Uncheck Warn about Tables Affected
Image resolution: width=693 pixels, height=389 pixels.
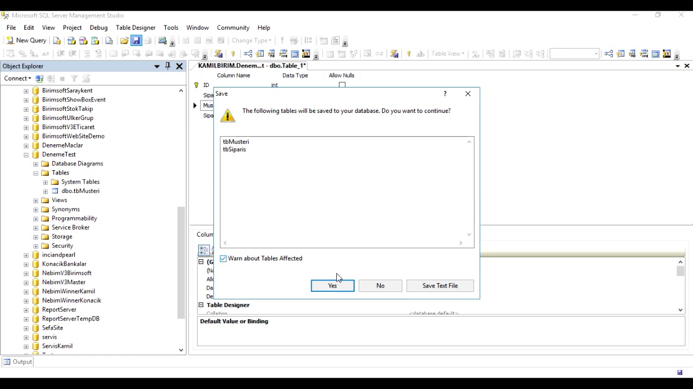pyautogui.click(x=223, y=259)
